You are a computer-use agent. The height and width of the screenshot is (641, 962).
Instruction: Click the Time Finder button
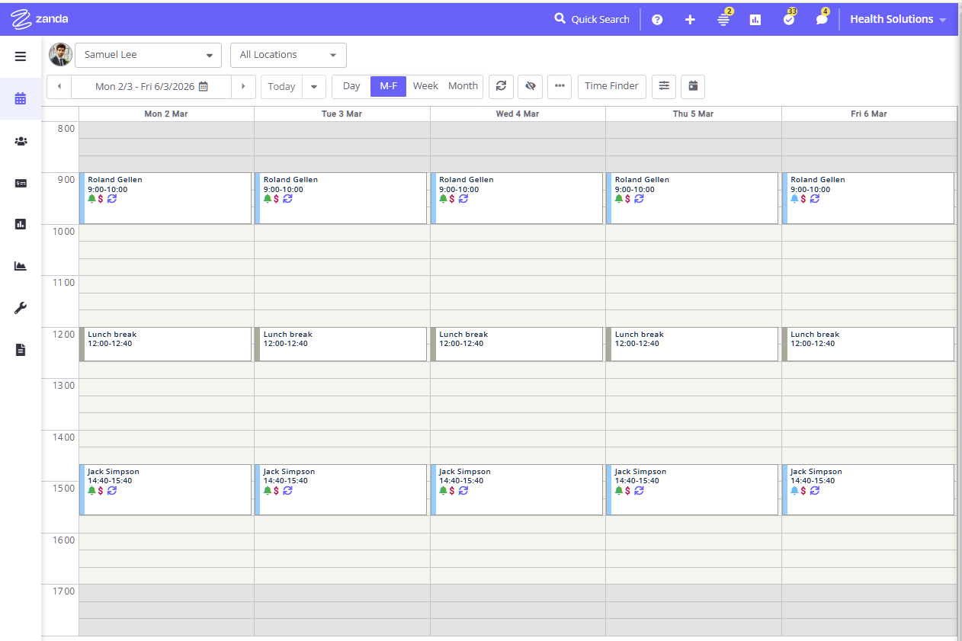[x=611, y=86]
